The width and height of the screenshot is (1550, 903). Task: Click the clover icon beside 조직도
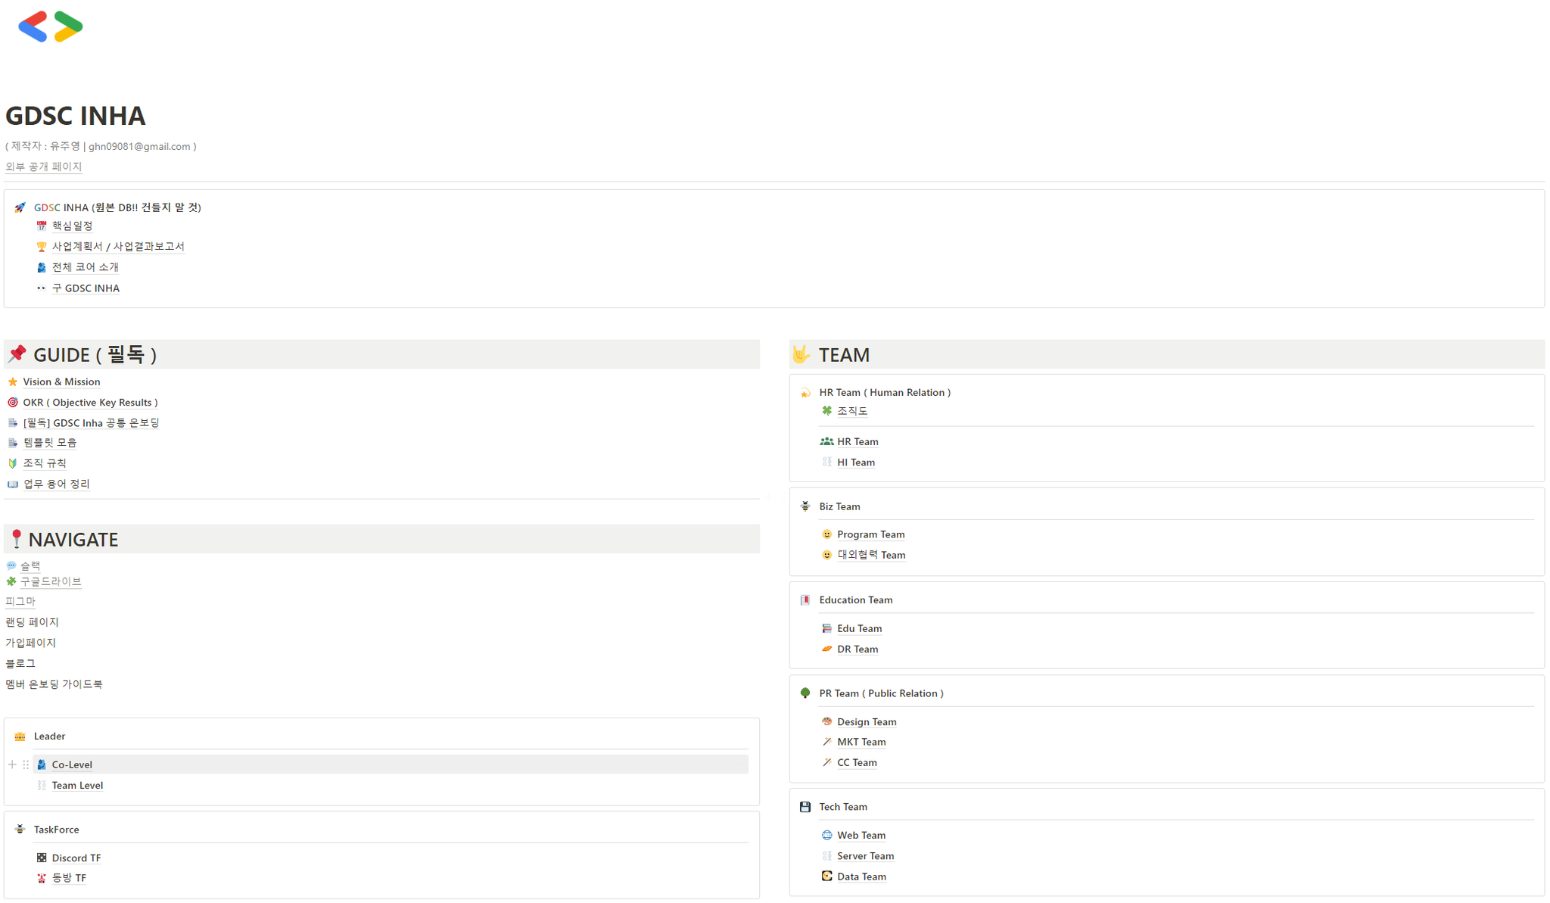[x=826, y=411]
